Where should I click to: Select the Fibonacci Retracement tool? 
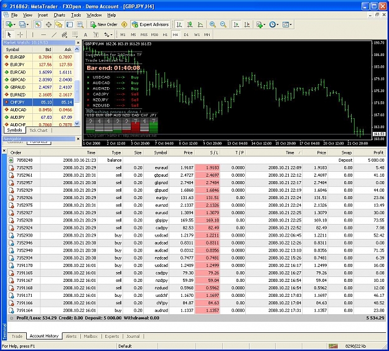click(x=75, y=34)
